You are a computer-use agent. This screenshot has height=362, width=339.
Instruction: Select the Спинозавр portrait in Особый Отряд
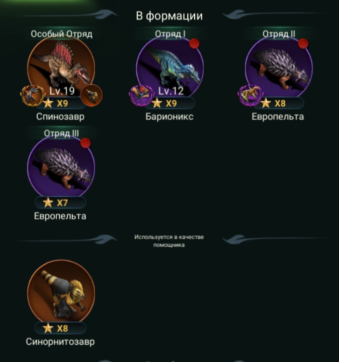pyautogui.click(x=61, y=67)
